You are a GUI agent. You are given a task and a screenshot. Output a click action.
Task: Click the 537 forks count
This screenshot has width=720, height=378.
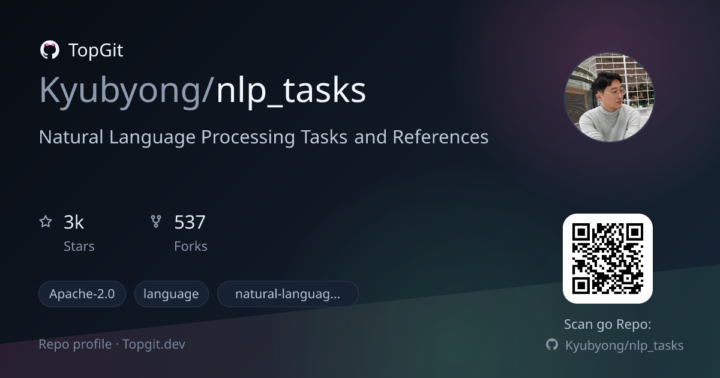(x=190, y=223)
